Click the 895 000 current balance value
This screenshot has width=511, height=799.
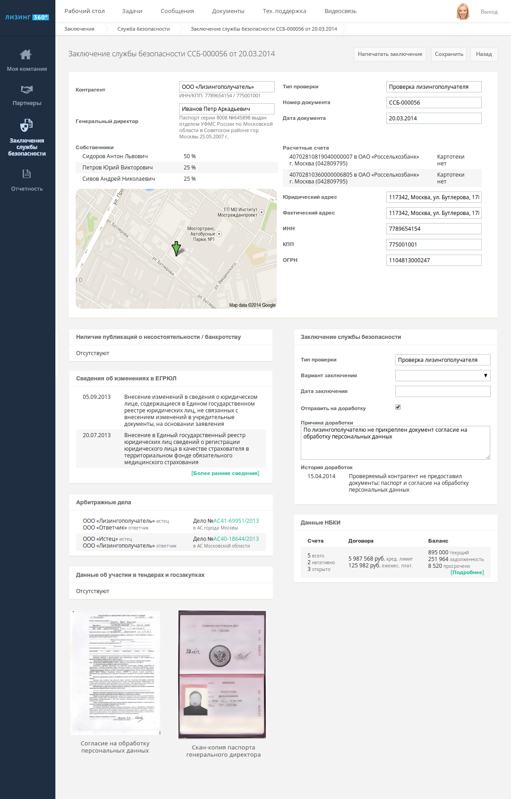(438, 552)
